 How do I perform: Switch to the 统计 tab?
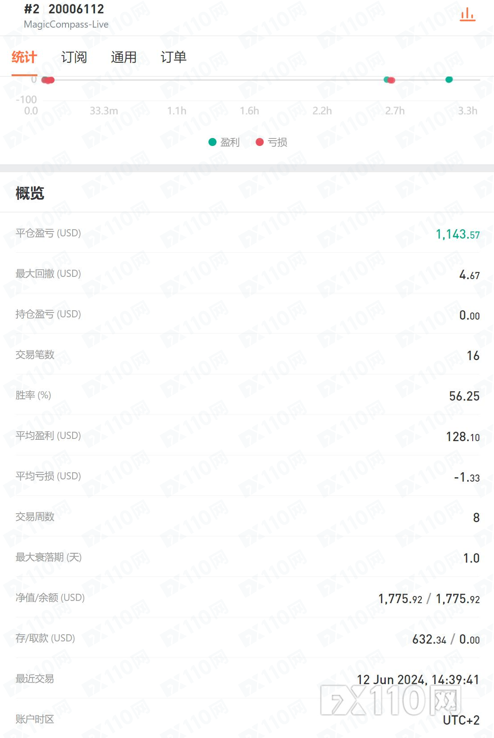point(24,57)
